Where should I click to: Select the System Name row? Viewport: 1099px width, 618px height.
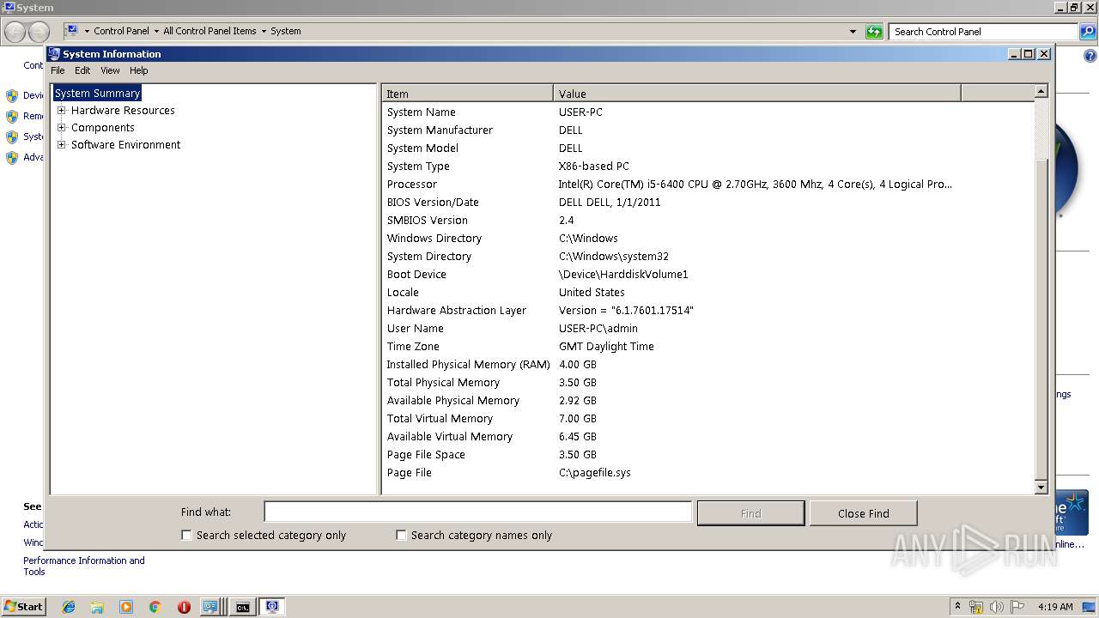point(708,112)
